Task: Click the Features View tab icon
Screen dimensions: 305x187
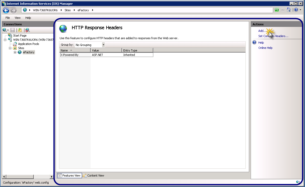Action: click(x=60, y=176)
